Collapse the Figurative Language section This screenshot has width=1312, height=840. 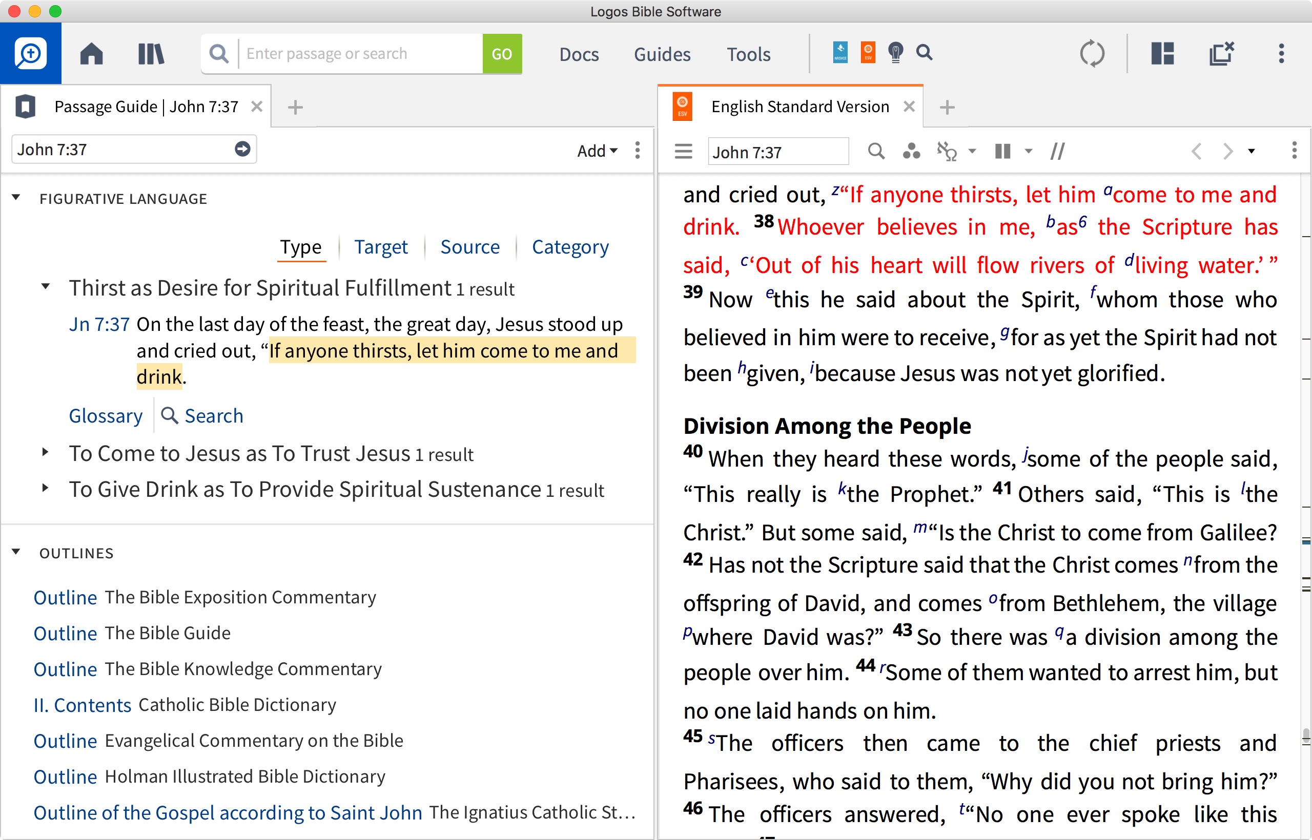click(x=16, y=198)
